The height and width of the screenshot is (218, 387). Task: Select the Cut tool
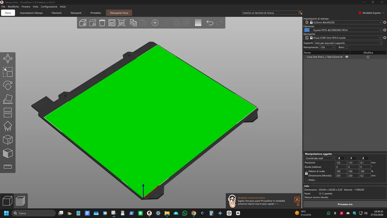8,113
